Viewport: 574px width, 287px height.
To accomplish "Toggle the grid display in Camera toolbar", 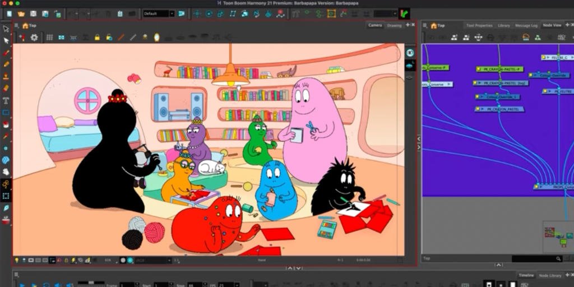I will pyautogui.click(x=49, y=38).
